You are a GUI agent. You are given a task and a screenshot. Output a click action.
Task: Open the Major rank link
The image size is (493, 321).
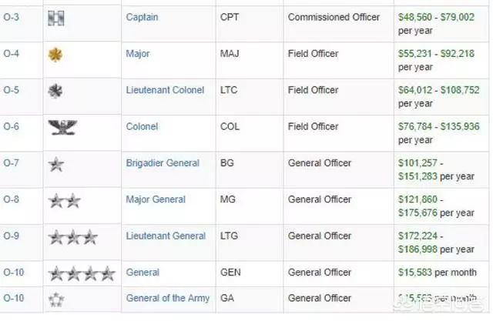pos(137,54)
